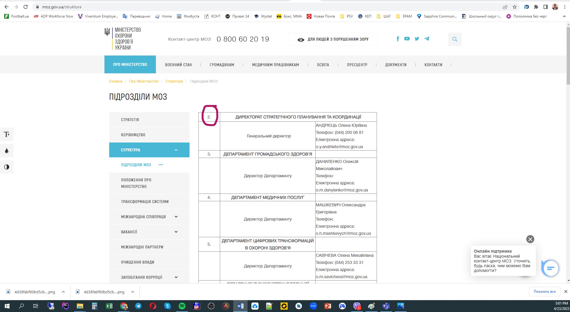This screenshot has height=312, width=570.
Task: Open the Пресцентр navigation menu item
Action: [357, 65]
